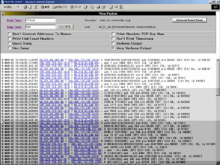Viewport: 220px width, 165px height.
Task: Click the Start Time field showing -1 hour
Action: 40,20
